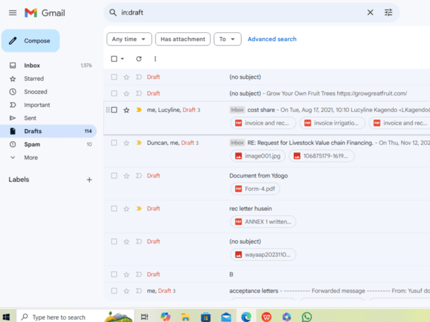Open the Drafts folder
This screenshot has width=430, height=322.
pyautogui.click(x=49, y=131)
